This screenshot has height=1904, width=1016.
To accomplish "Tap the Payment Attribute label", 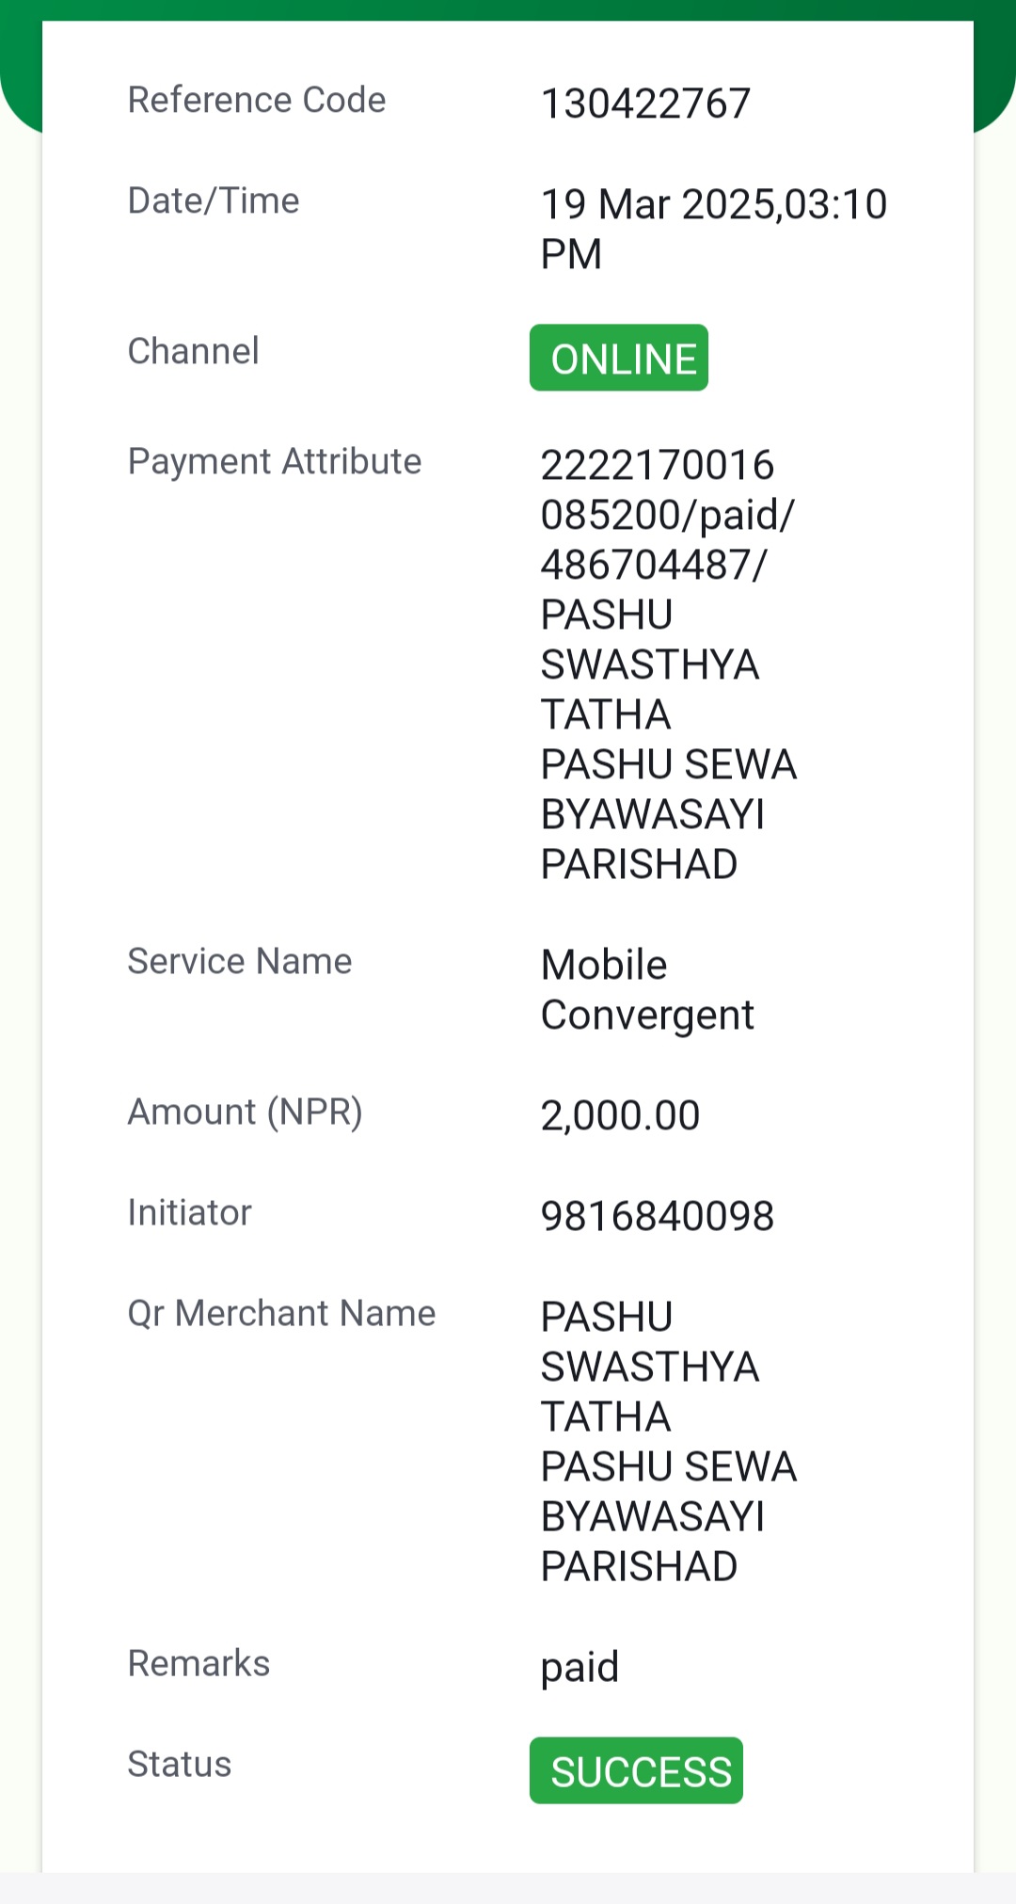I will (275, 461).
